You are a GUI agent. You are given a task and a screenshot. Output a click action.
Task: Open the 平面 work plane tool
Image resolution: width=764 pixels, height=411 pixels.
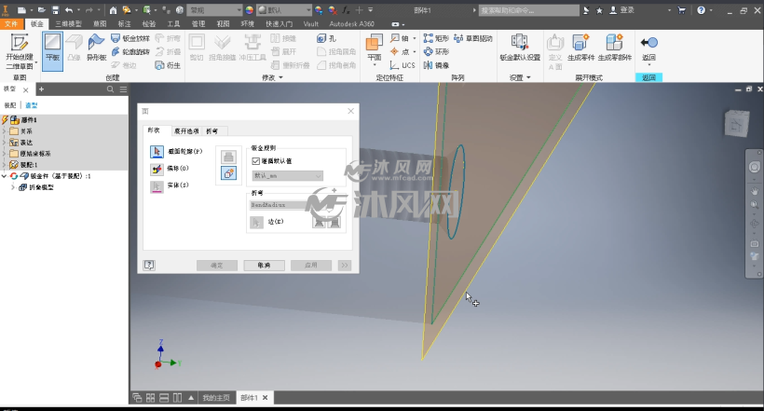pos(375,48)
